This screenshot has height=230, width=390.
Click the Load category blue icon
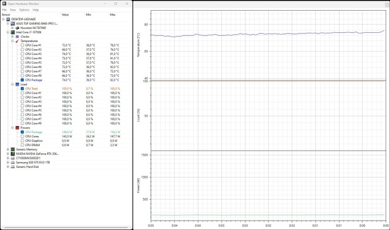[x=17, y=84]
